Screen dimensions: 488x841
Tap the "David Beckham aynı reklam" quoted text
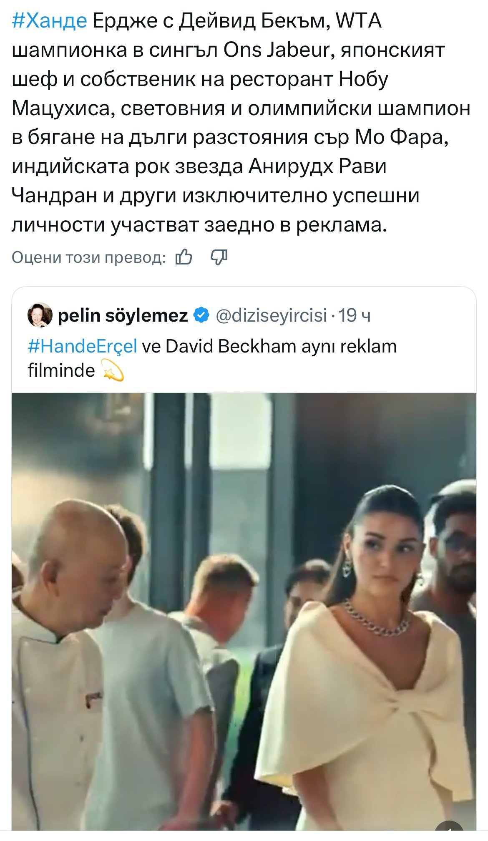[281, 346]
